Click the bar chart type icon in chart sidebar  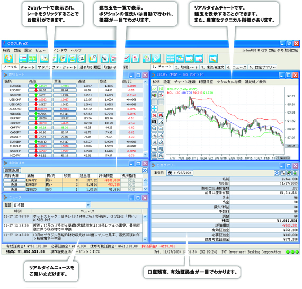(x=161, y=89)
